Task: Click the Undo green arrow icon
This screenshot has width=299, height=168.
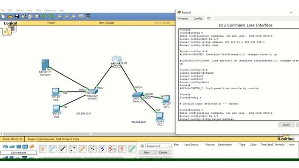Action: 44,17
